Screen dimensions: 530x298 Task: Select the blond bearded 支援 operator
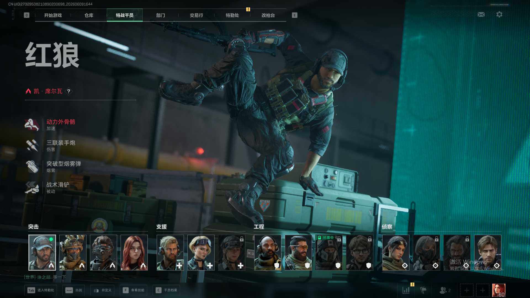coord(170,252)
